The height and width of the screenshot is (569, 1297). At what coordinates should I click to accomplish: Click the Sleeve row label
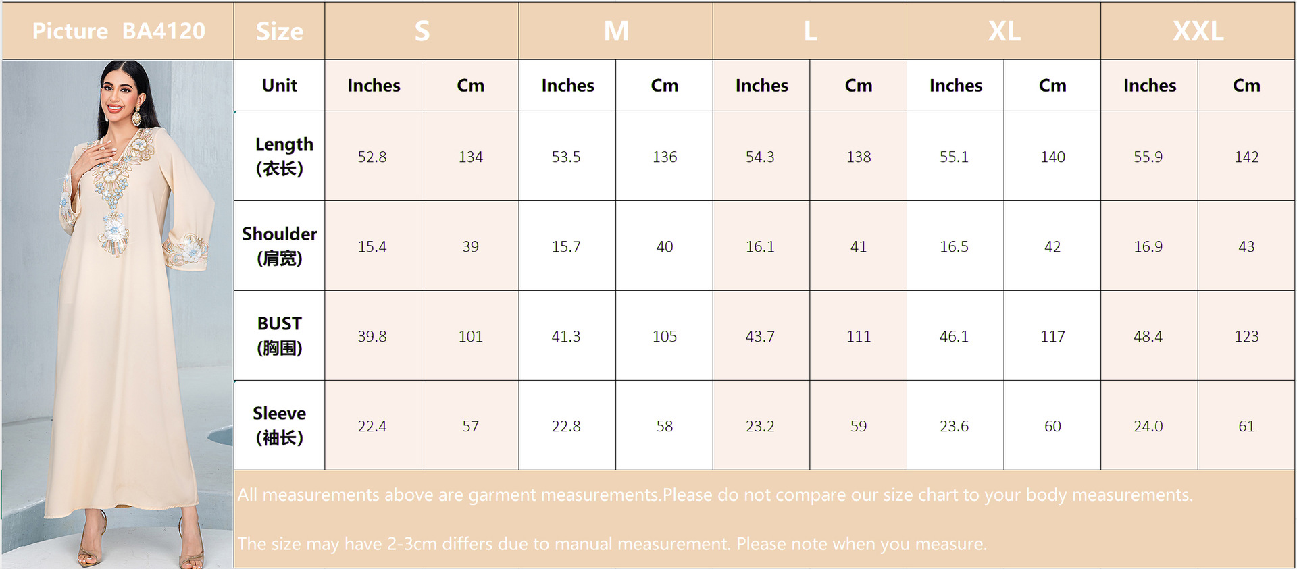280,425
